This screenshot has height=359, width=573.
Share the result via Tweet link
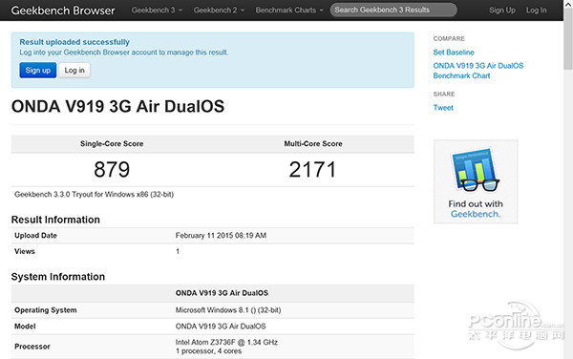(443, 107)
